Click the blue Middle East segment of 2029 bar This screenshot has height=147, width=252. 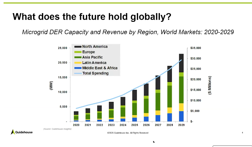[x=181, y=116]
